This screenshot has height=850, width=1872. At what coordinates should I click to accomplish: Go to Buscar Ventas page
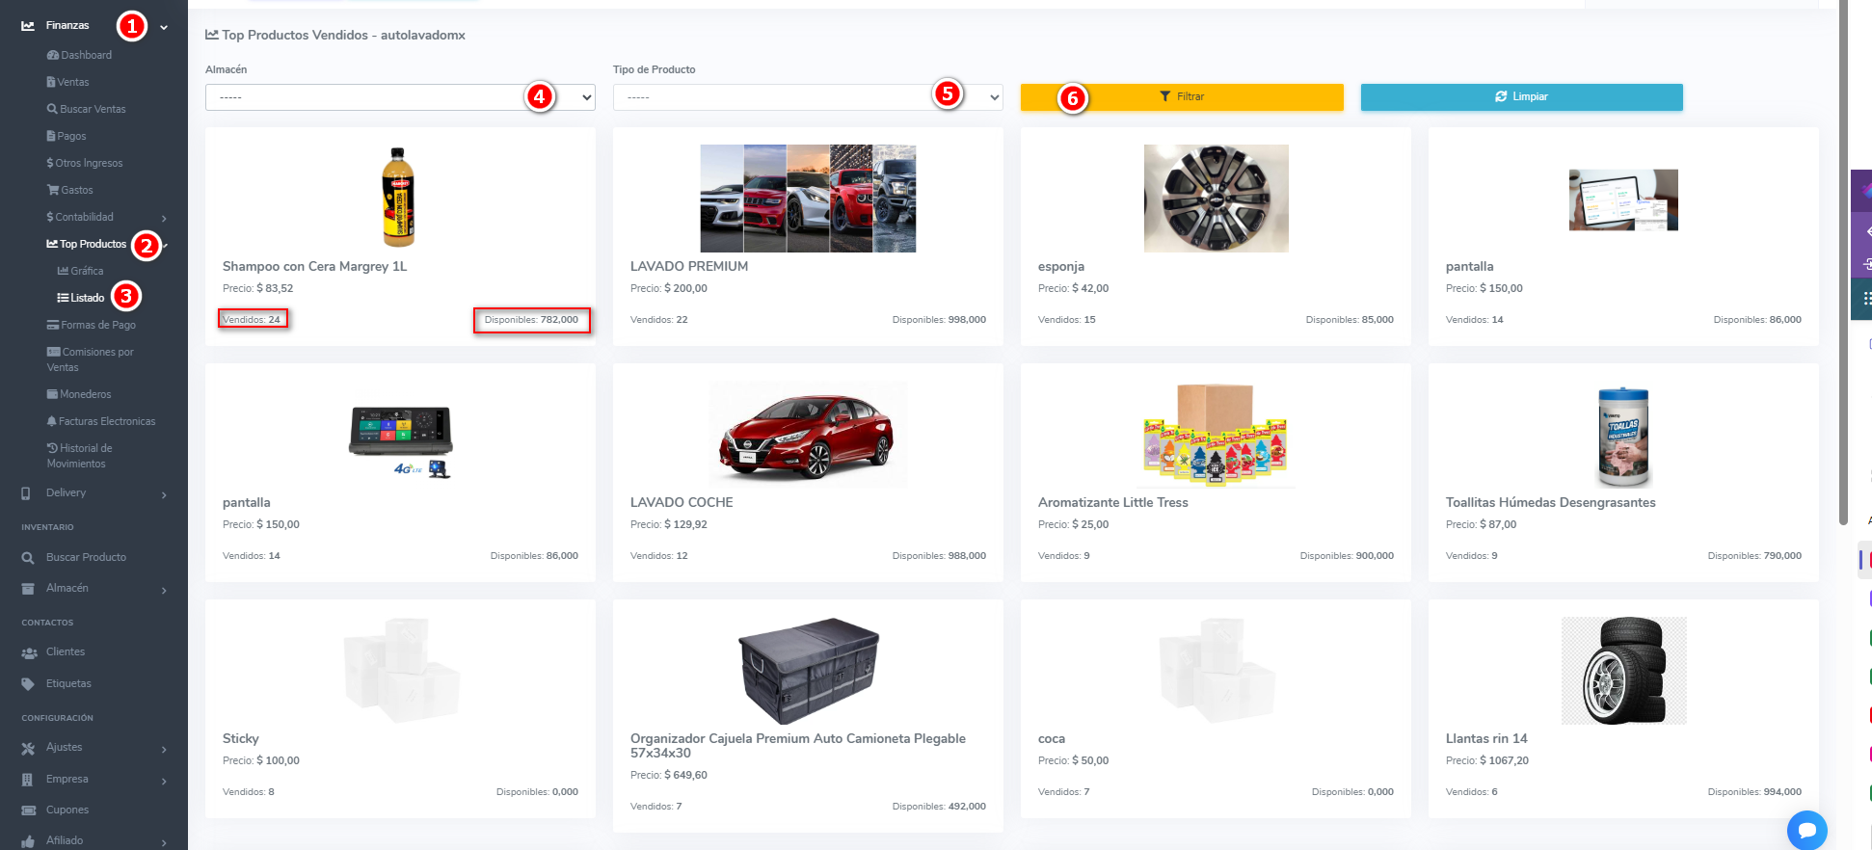[87, 110]
